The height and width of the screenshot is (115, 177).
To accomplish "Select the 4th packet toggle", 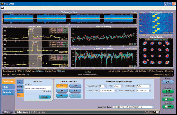I will tap(75, 91).
